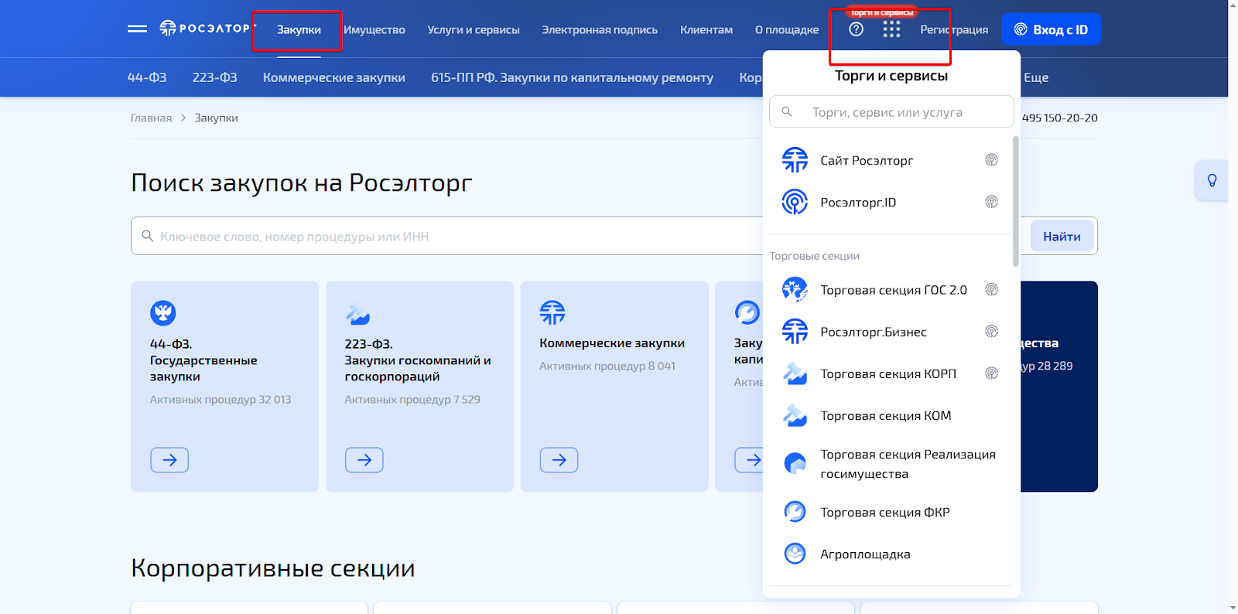
Task: Click the Закупки breadcrumb
Action: pyautogui.click(x=217, y=118)
